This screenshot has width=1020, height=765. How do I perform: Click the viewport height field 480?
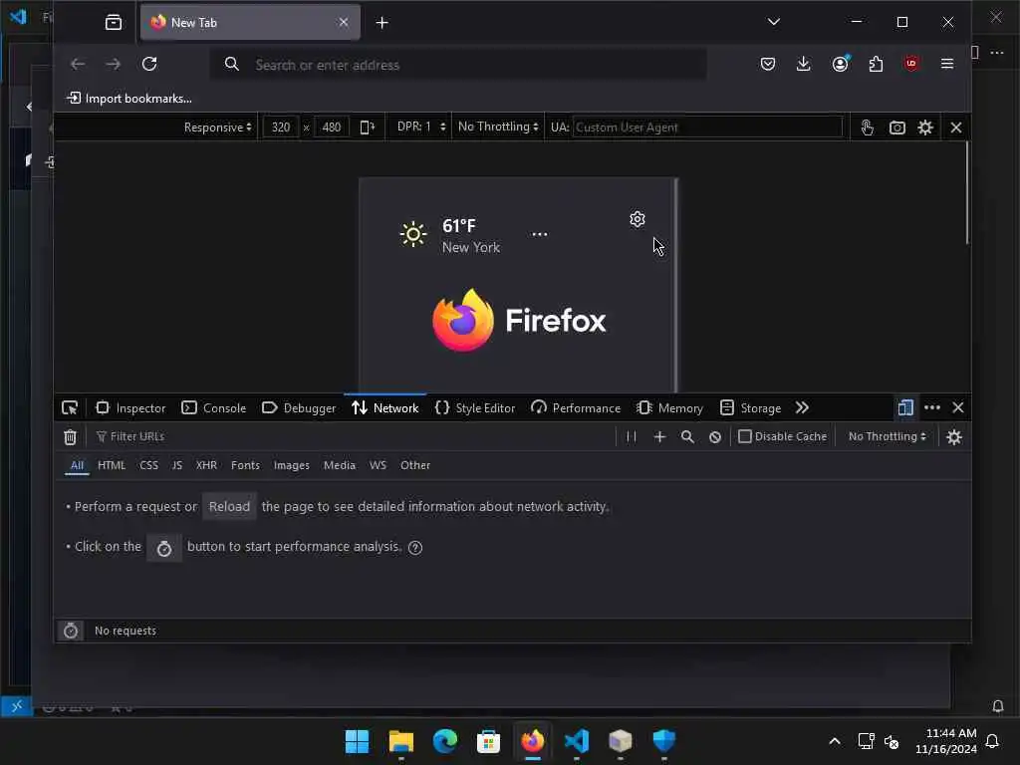click(x=331, y=127)
